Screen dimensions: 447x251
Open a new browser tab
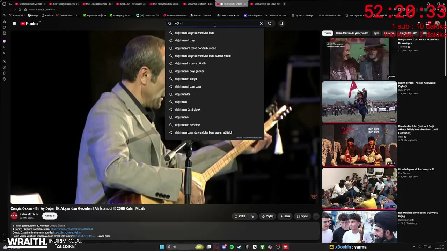(x=284, y=4)
